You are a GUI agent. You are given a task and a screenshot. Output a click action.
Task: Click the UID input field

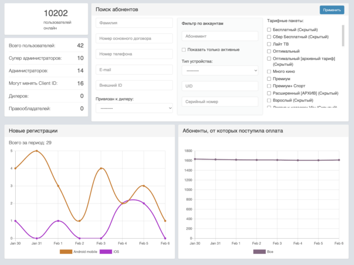point(220,86)
